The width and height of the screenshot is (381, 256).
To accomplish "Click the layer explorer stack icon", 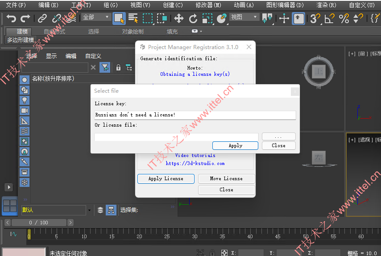I will click(100, 210).
